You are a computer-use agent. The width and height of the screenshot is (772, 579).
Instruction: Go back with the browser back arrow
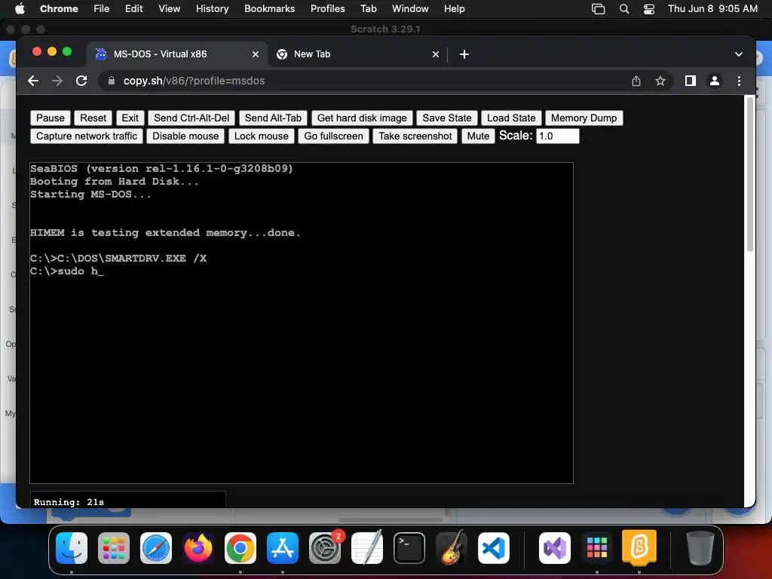pos(33,81)
